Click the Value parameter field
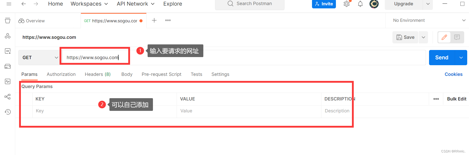This screenshot has height=155, width=469. (x=249, y=111)
